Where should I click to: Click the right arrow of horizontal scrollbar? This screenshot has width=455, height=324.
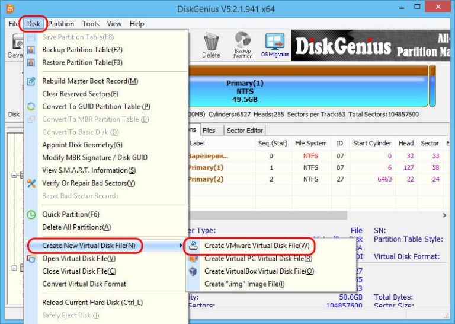[444, 215]
